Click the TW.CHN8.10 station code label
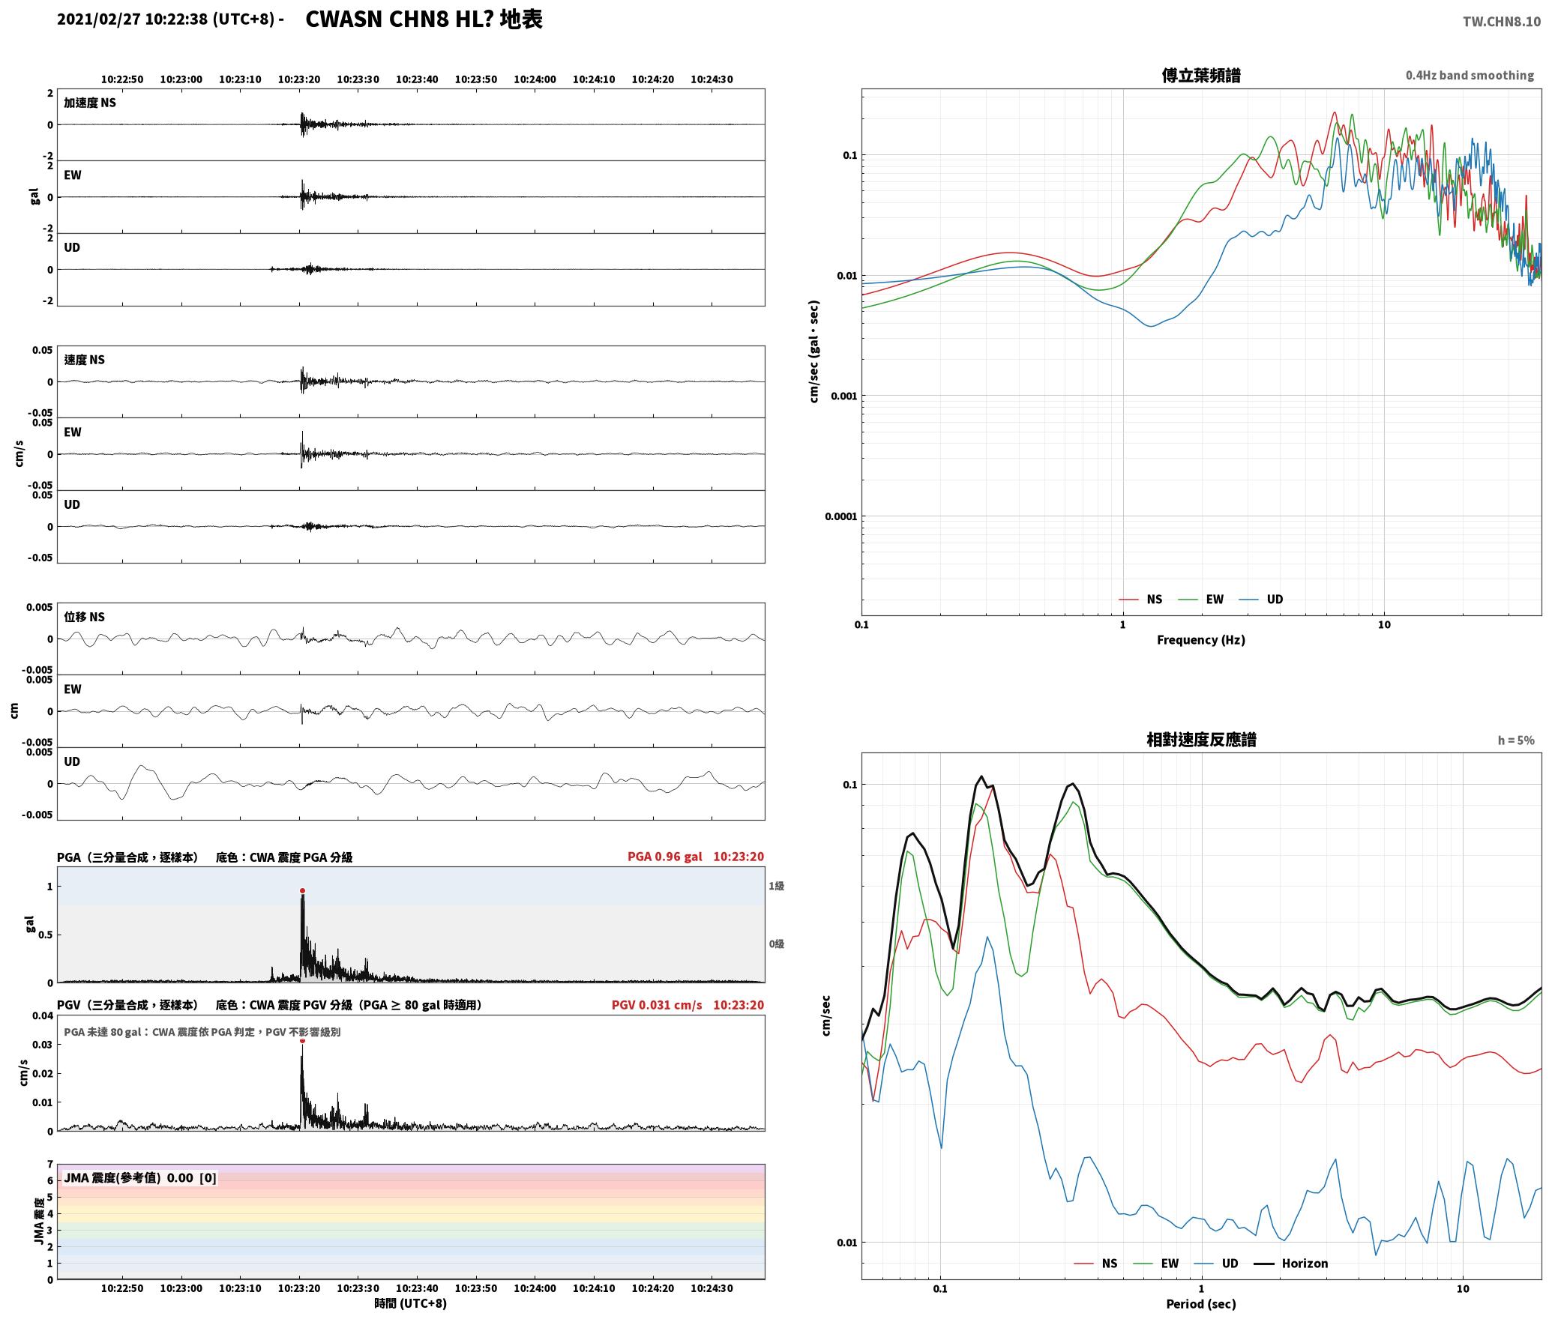Image resolution: width=1549 pixels, height=1319 pixels. 1501,22
